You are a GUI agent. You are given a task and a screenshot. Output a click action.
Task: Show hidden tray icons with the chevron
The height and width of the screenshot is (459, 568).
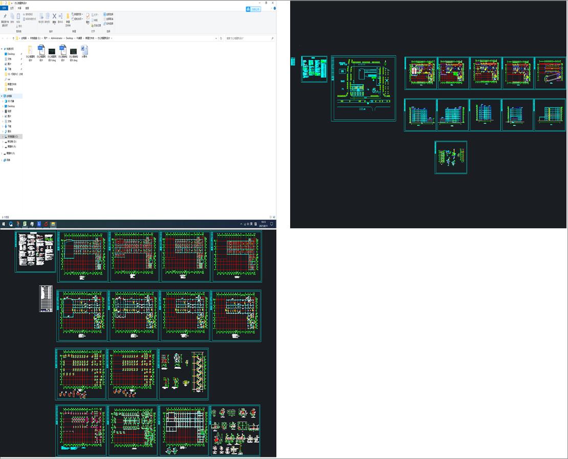(x=241, y=224)
